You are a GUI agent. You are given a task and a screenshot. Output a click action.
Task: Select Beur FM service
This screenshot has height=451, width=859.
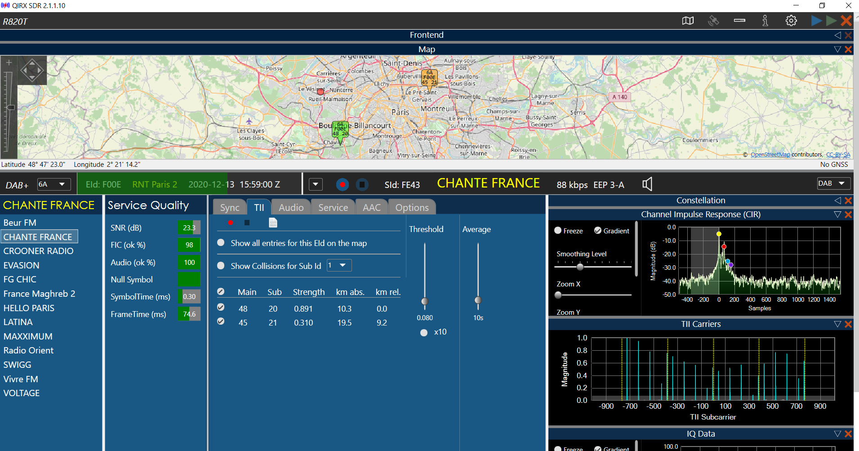tap(20, 223)
